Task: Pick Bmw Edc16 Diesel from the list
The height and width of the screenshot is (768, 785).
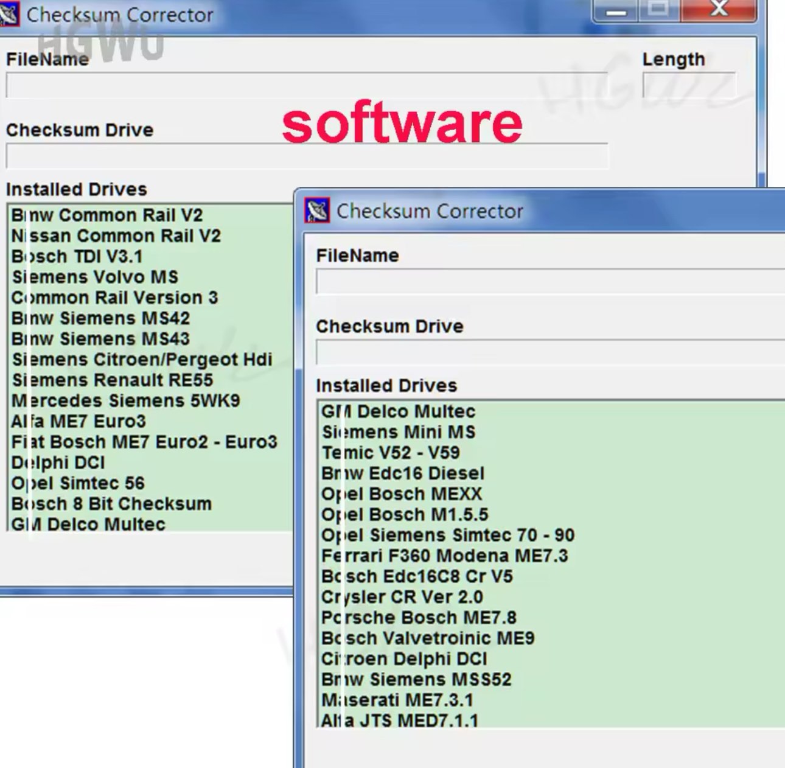Action: 403,473
